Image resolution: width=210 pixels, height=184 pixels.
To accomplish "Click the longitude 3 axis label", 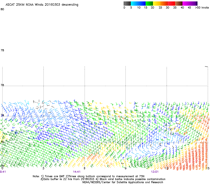I will 43,168.
